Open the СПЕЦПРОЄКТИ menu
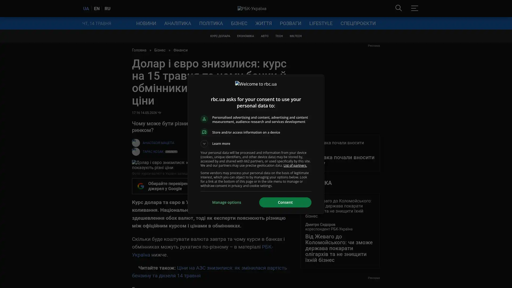Image resolution: width=512 pixels, height=288 pixels. point(358,23)
